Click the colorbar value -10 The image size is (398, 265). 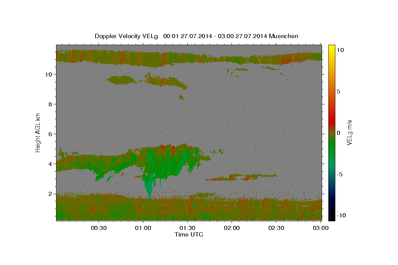coord(341,215)
